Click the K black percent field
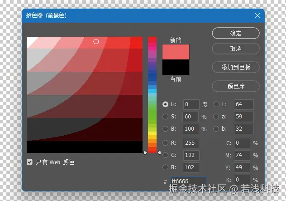The image size is (286, 201). (242, 180)
